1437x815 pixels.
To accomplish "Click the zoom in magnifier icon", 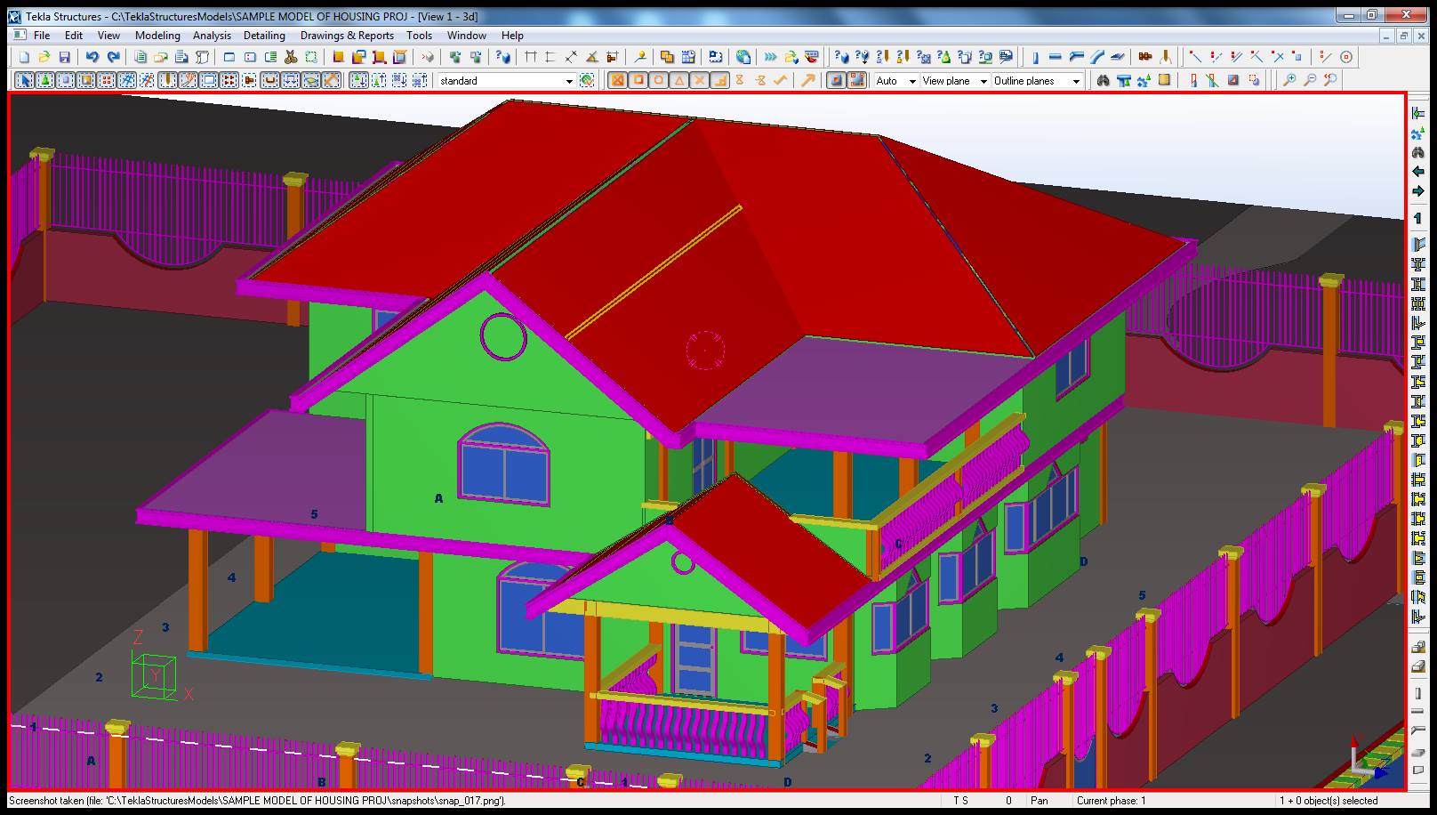I will pyautogui.click(x=1289, y=81).
